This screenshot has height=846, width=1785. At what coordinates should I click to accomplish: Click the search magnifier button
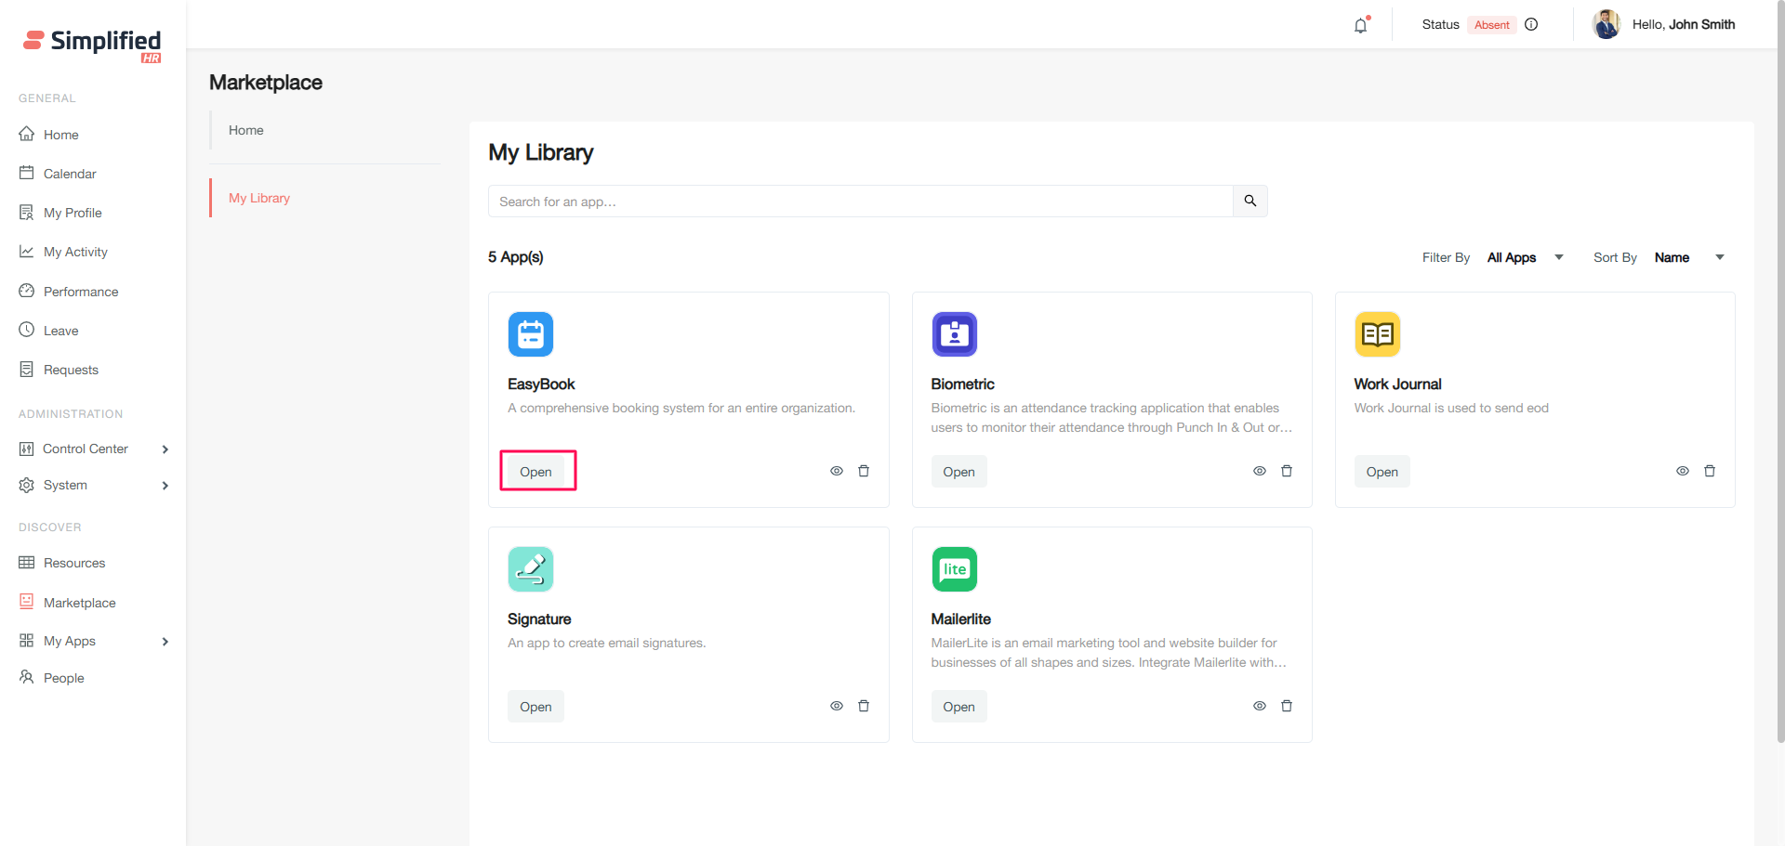1249,201
